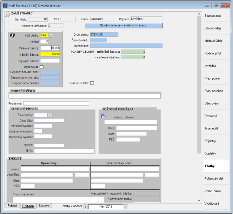Click the Oprávněný PSČ field
Screen dimensions: 233x214
pyautogui.click(x=28, y=186)
